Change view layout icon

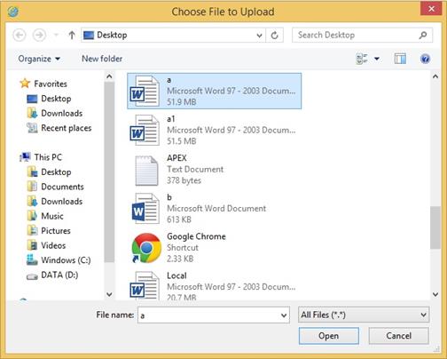(x=362, y=59)
